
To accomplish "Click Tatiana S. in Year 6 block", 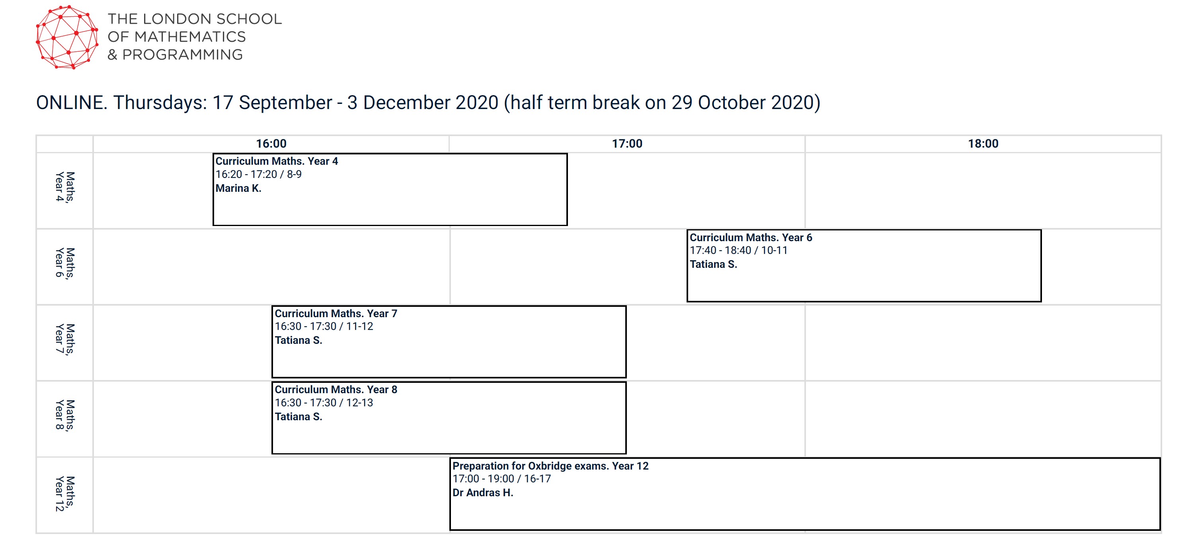I will 713,264.
